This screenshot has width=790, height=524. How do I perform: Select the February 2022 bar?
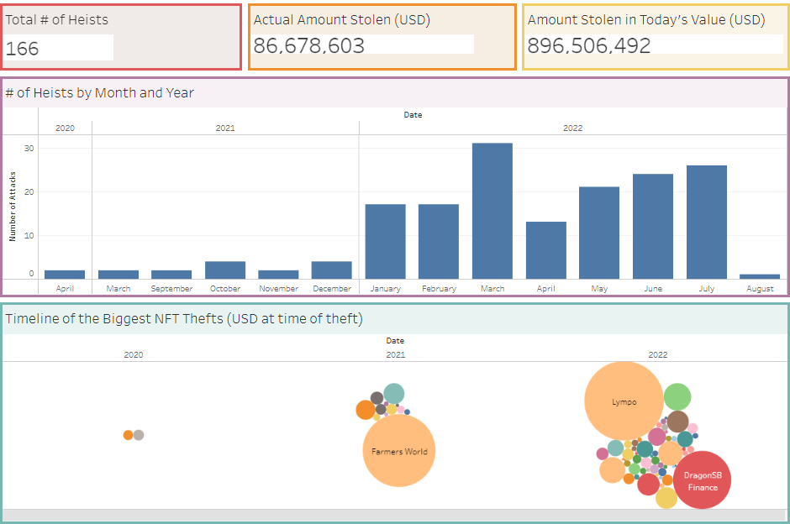pyautogui.click(x=439, y=241)
